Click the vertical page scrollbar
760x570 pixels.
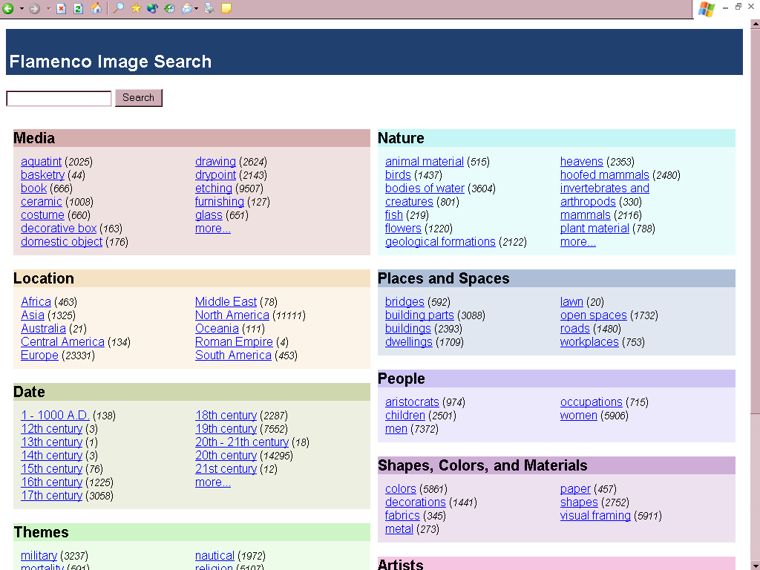point(755,223)
